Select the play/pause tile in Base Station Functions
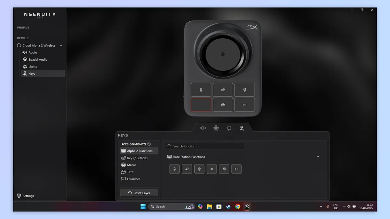The height and width of the screenshot is (219, 390). (236, 169)
